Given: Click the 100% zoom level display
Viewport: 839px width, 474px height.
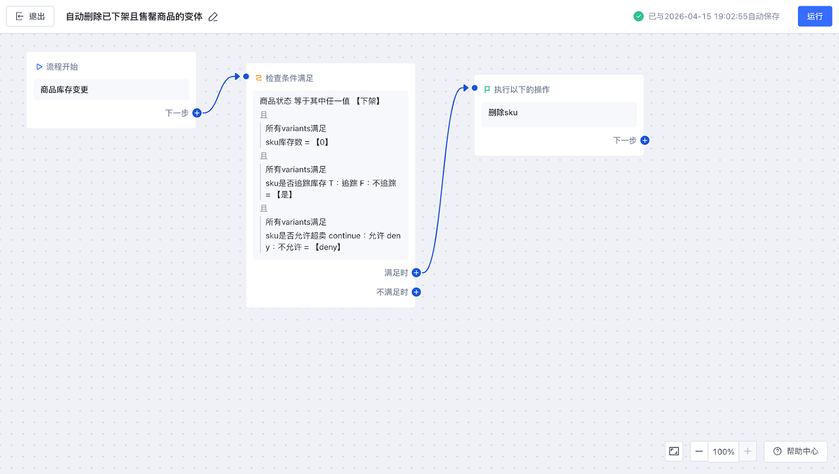Looking at the screenshot, I should coord(723,451).
